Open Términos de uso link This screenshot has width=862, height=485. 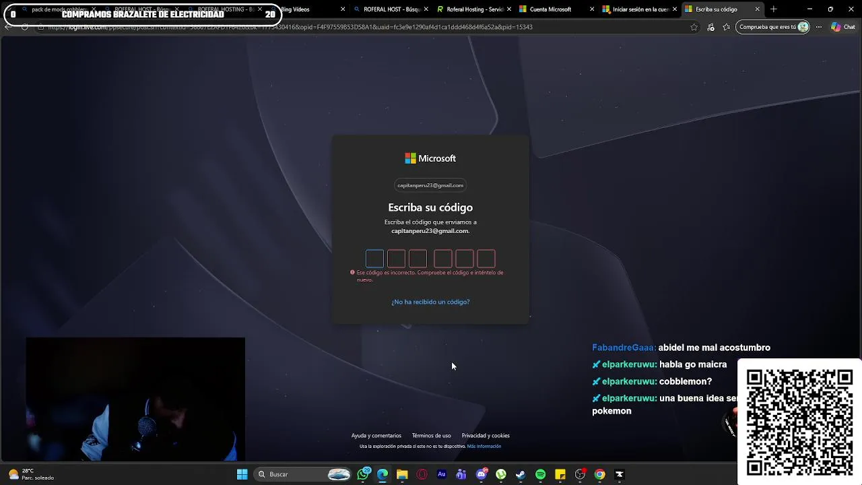pyautogui.click(x=431, y=436)
